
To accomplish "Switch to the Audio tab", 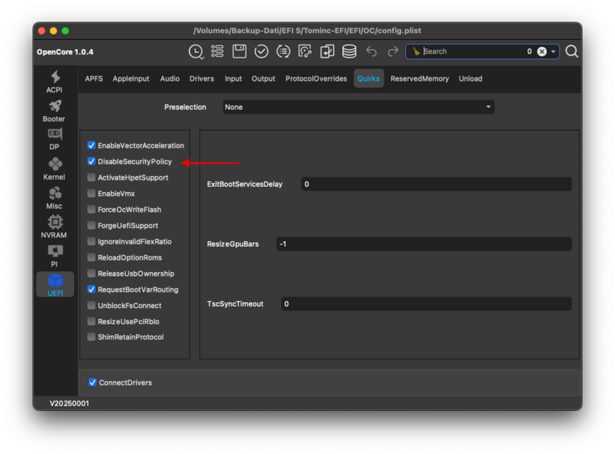I will [170, 79].
